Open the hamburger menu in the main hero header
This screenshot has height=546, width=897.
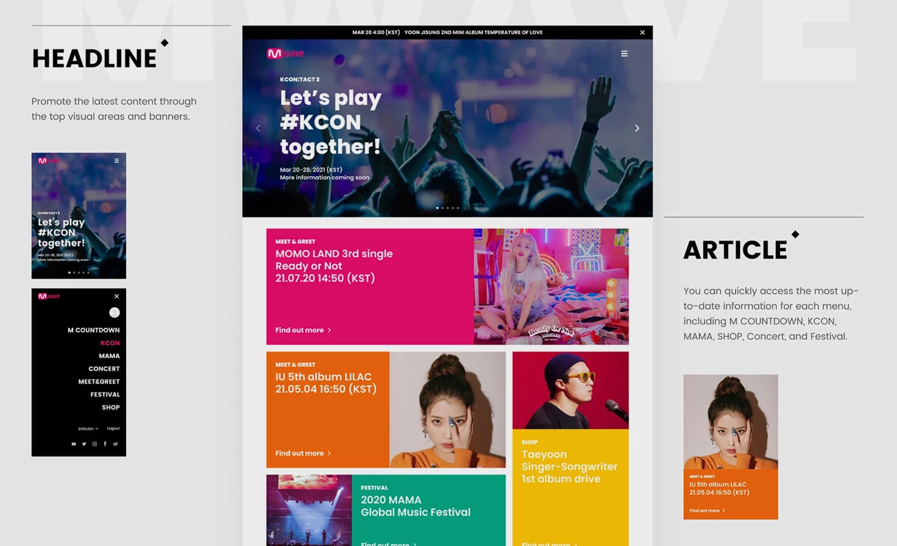click(624, 54)
